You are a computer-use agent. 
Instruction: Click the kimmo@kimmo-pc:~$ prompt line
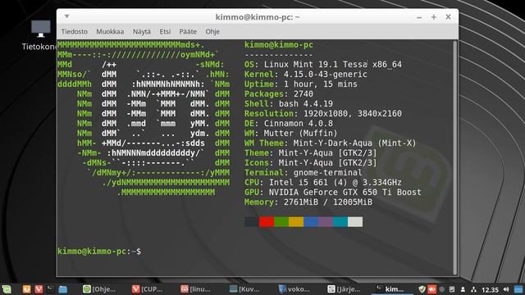click(99, 252)
